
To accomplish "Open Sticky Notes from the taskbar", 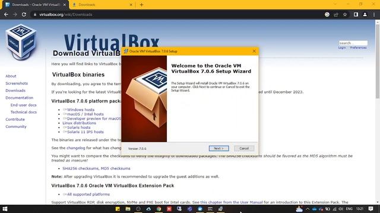I will point(118,209).
